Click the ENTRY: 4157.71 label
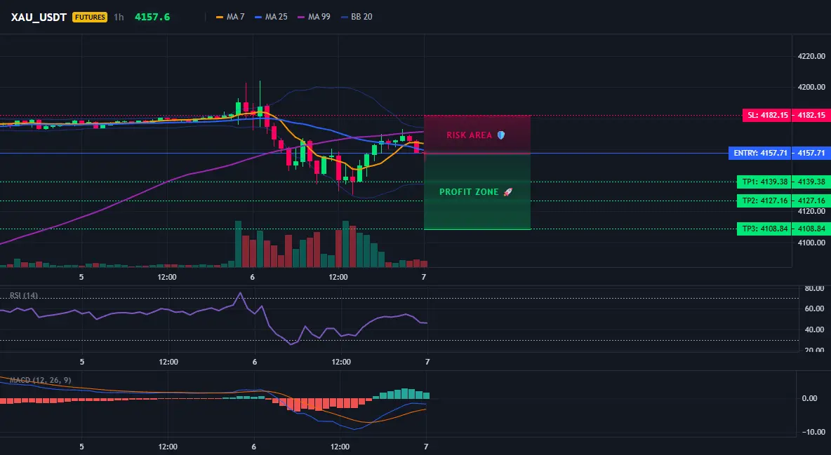 pos(760,153)
